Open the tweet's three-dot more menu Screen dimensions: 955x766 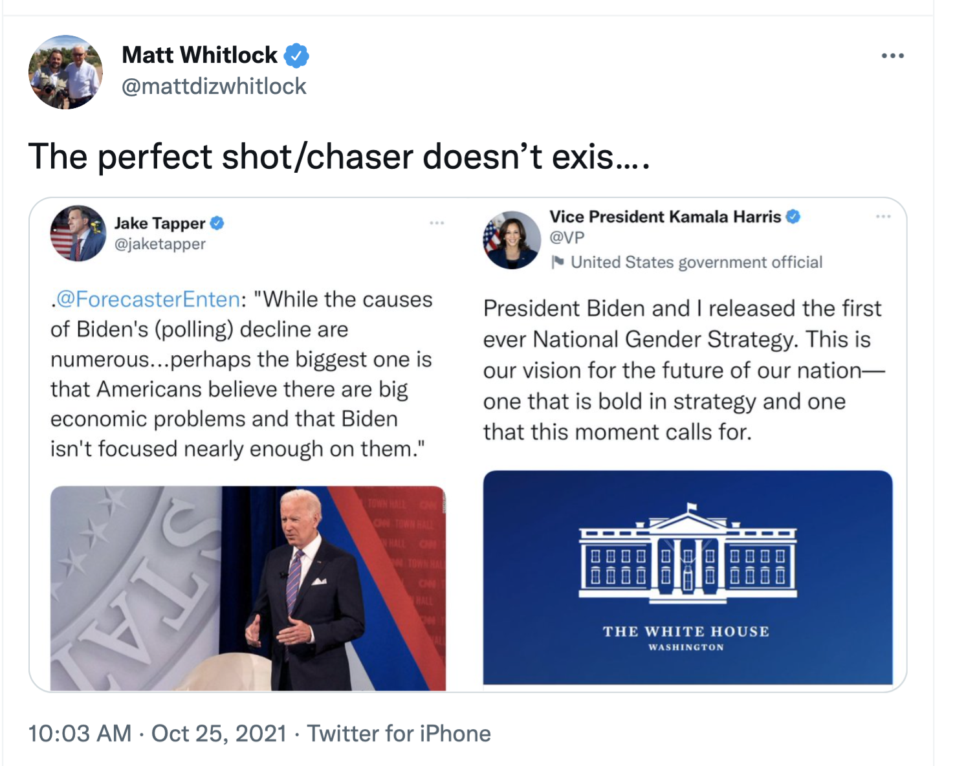[892, 56]
